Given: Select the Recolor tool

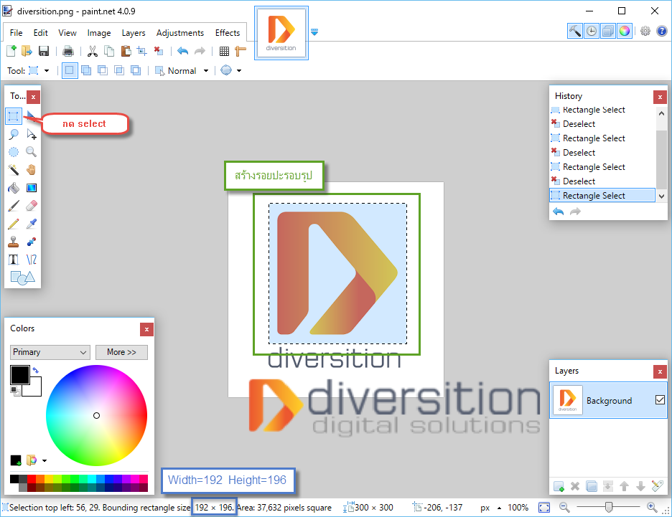Looking at the screenshot, I should click(32, 242).
